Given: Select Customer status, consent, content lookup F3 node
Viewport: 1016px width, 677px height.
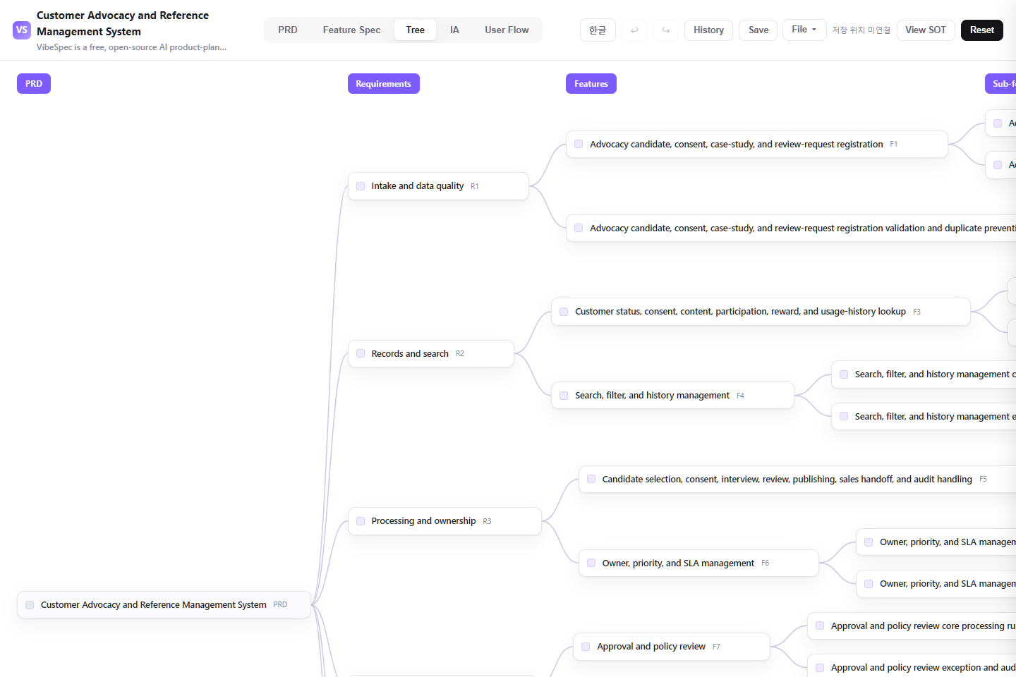Looking at the screenshot, I should click(x=761, y=312).
